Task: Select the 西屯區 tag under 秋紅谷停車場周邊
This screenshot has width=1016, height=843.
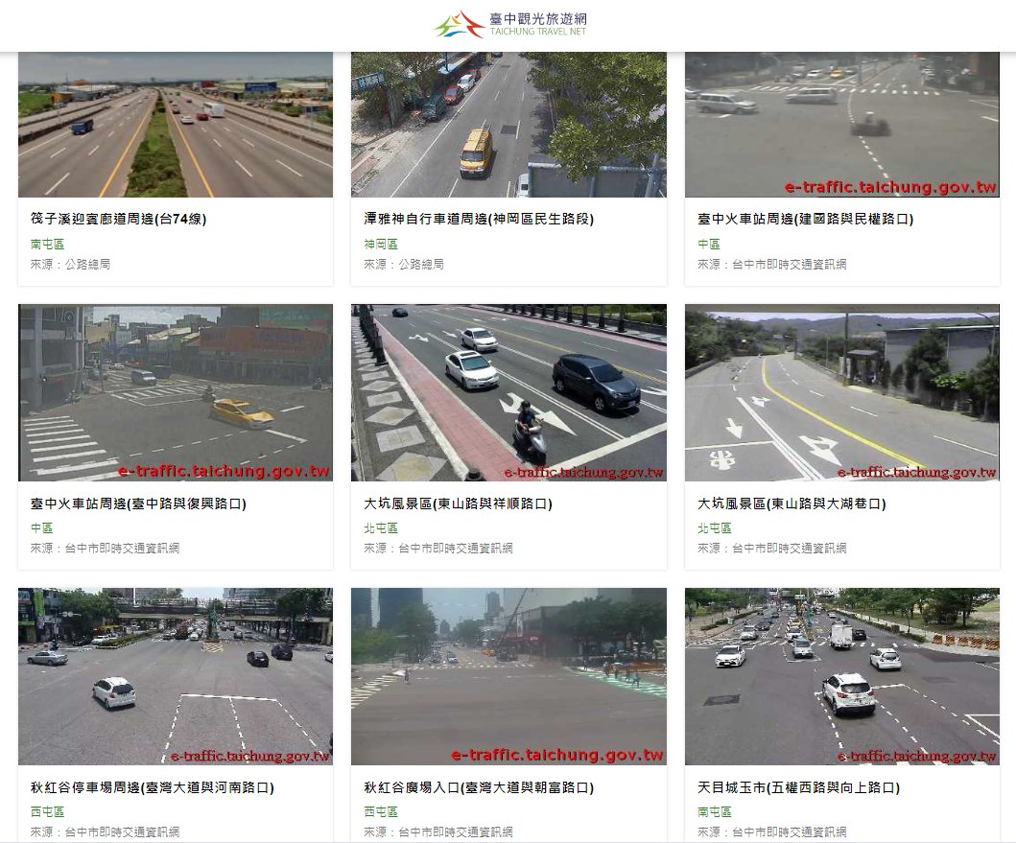Action: 47,812
